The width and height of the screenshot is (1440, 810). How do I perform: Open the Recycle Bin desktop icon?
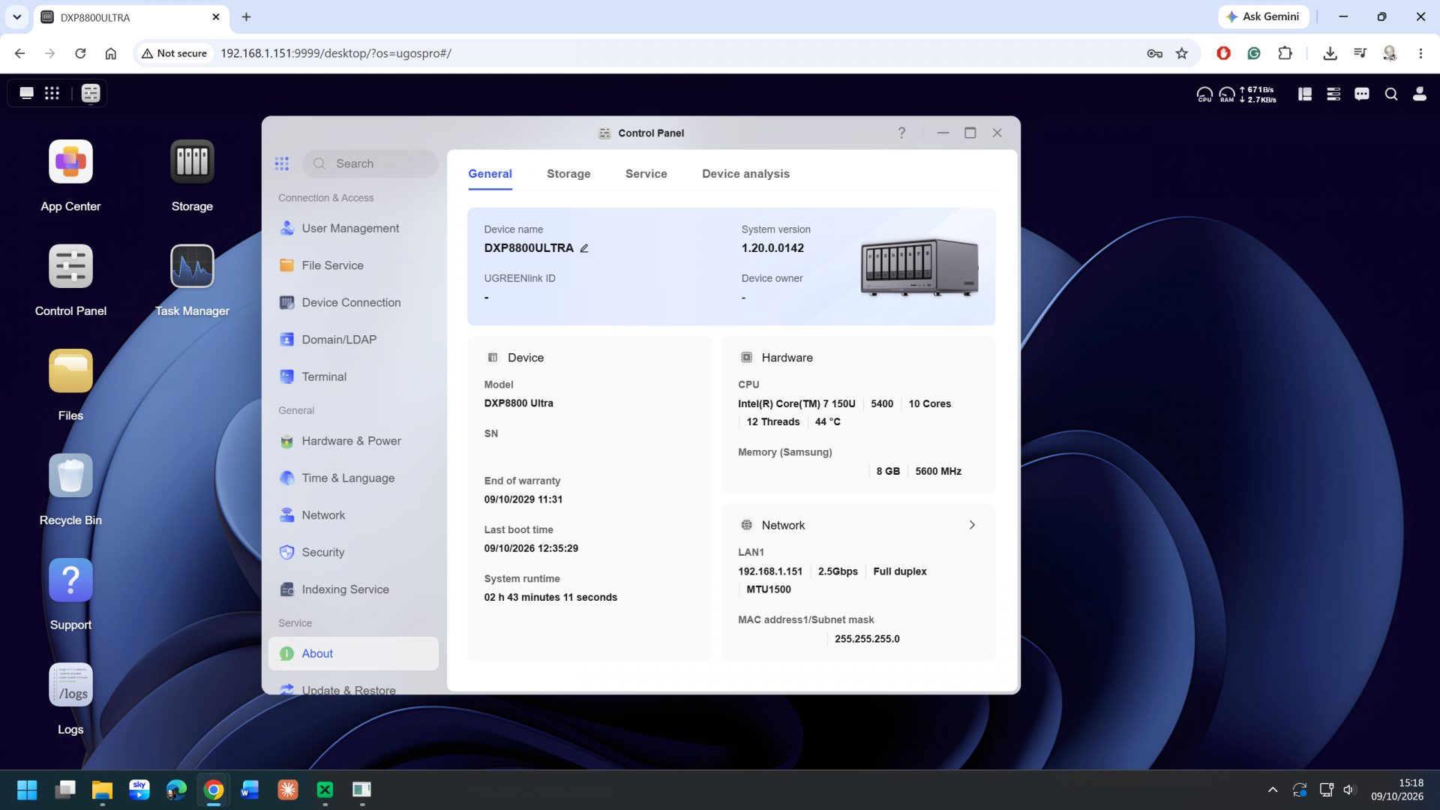(70, 475)
